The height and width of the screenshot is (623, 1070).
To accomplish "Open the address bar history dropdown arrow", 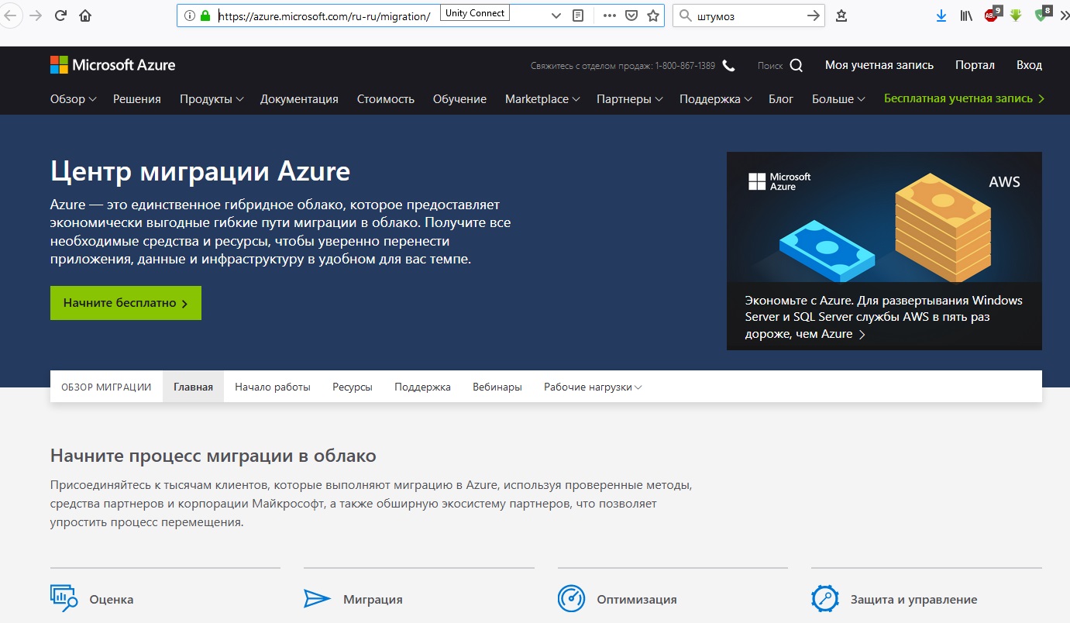I will (x=556, y=15).
